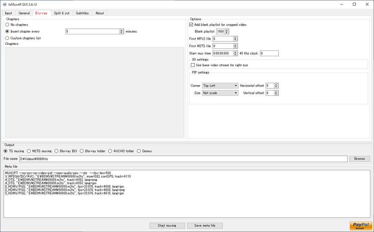Click the File name input field
374x232 pixels.
click(183, 159)
